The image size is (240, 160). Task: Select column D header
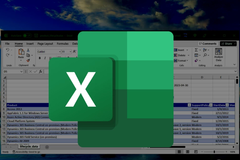pyautogui.click(x=202, y=77)
